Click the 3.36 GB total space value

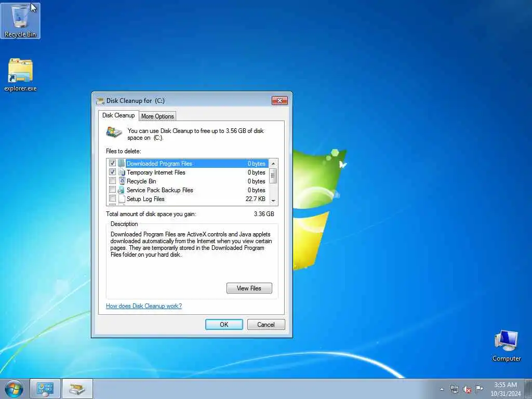pyautogui.click(x=264, y=214)
